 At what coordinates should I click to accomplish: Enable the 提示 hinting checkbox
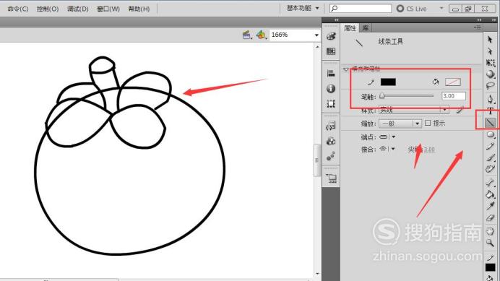[x=428, y=123]
